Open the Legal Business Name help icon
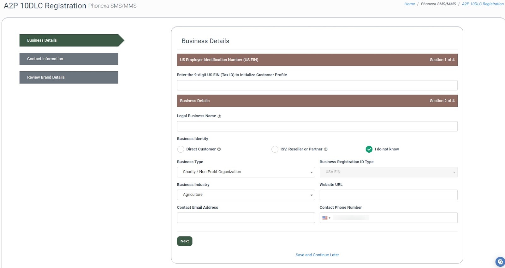The image size is (505, 268). click(219, 116)
